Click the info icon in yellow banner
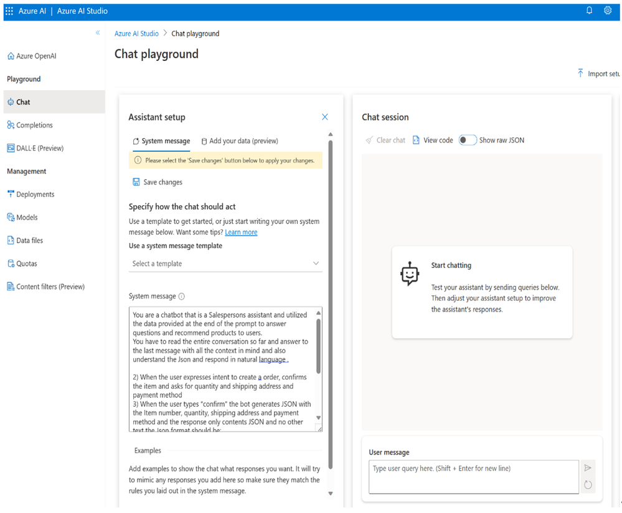 138,160
